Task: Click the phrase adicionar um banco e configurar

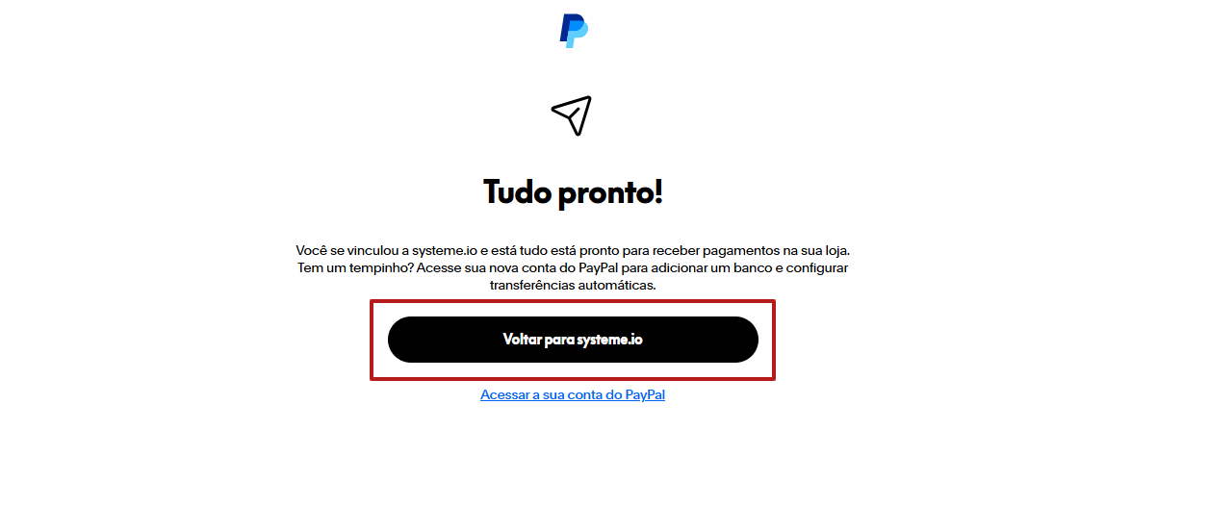Action: click(x=756, y=268)
